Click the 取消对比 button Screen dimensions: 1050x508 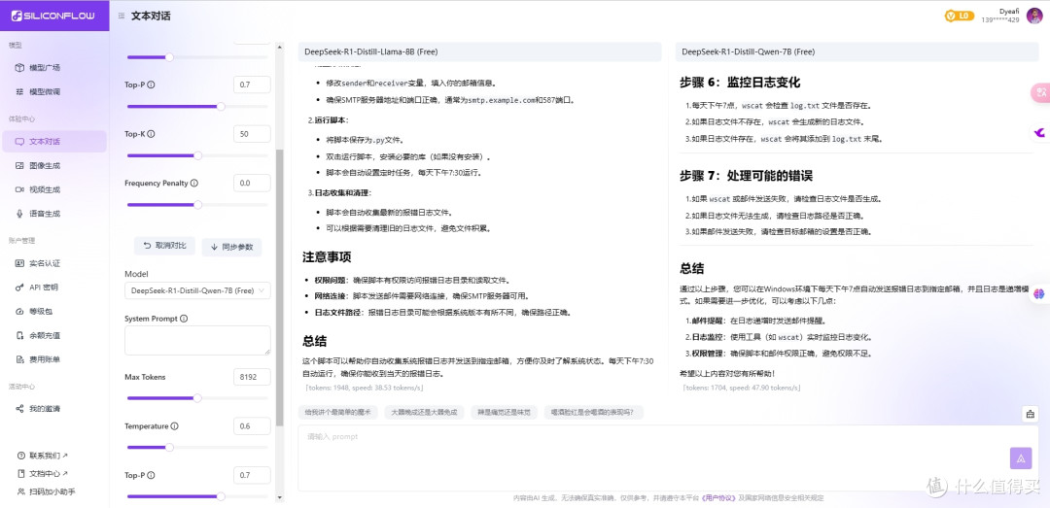[x=164, y=246]
